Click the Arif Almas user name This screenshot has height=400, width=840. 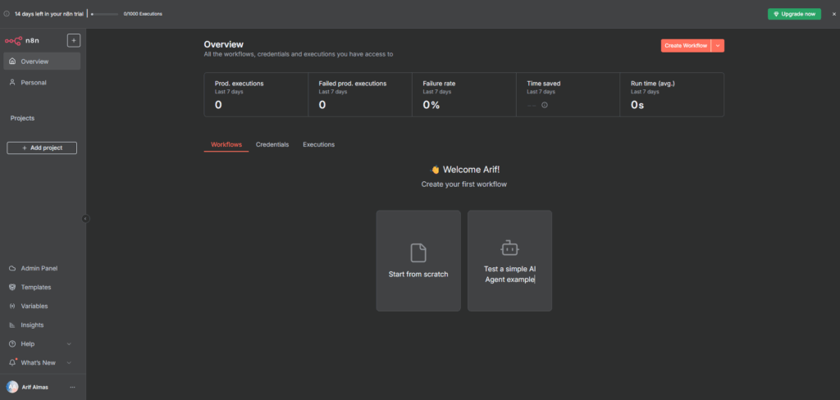point(34,387)
